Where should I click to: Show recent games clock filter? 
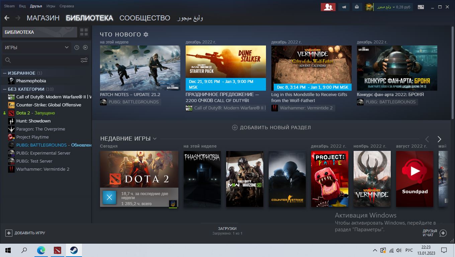(x=77, y=48)
